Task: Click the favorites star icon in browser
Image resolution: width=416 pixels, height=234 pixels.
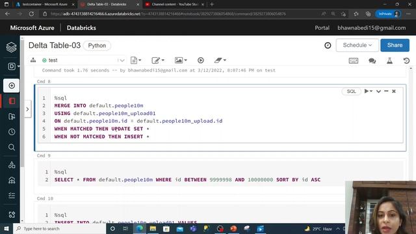Action: [356, 14]
